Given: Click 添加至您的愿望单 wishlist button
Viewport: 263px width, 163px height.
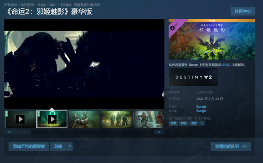Looking at the screenshot, I should tap(29, 146).
